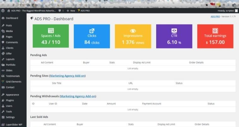Click the Clicks external-link icon
Viewport: 239px width, 127px height.
[92, 31]
